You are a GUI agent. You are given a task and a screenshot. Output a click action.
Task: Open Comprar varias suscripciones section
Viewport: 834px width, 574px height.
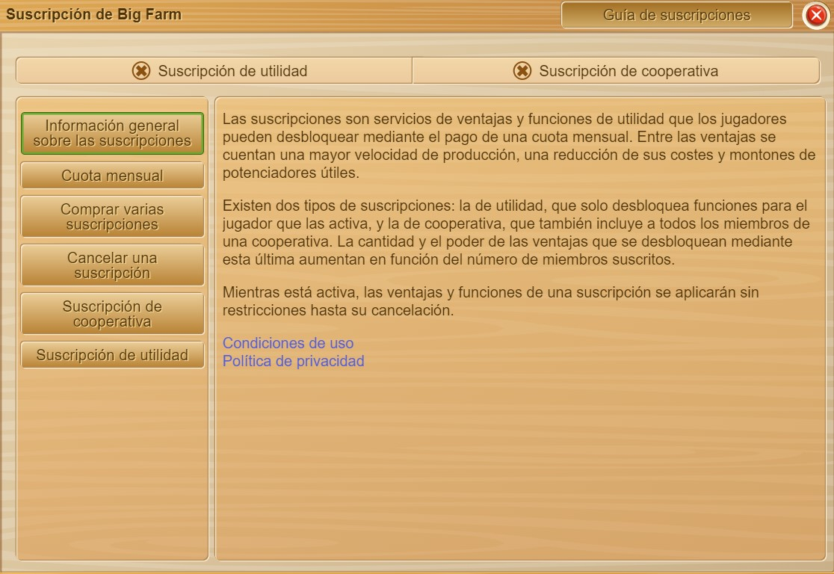(112, 217)
